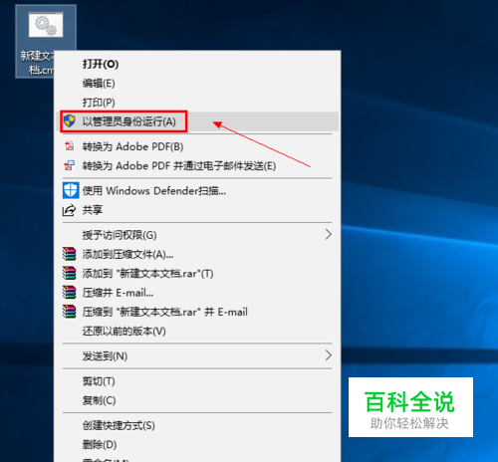Choose 剪切(T) from the context menu

197,381
